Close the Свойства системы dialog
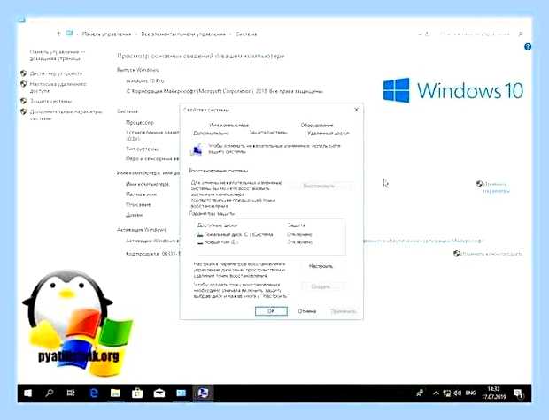 (x=357, y=110)
